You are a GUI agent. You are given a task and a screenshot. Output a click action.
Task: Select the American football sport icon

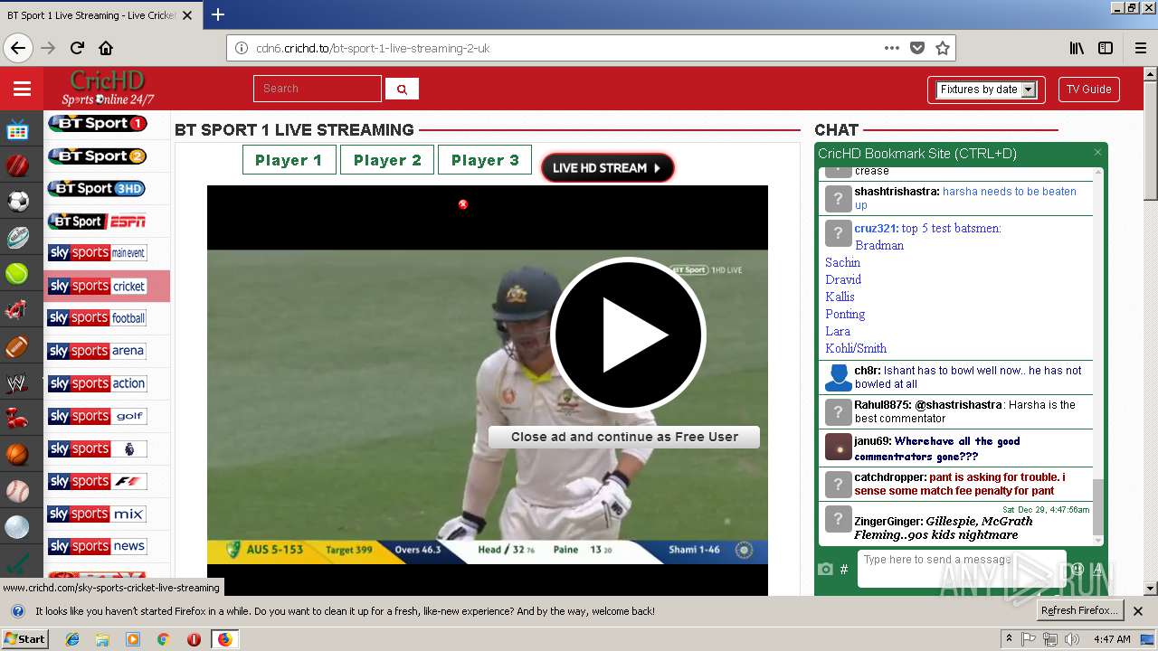[17, 346]
